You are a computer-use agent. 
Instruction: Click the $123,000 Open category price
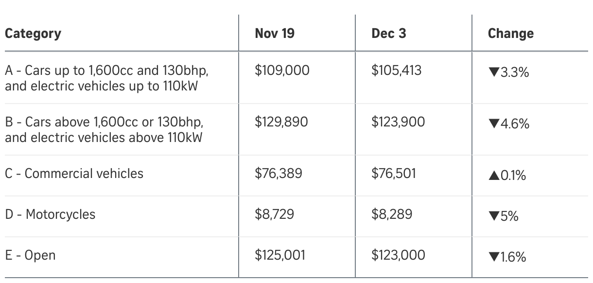pos(398,255)
